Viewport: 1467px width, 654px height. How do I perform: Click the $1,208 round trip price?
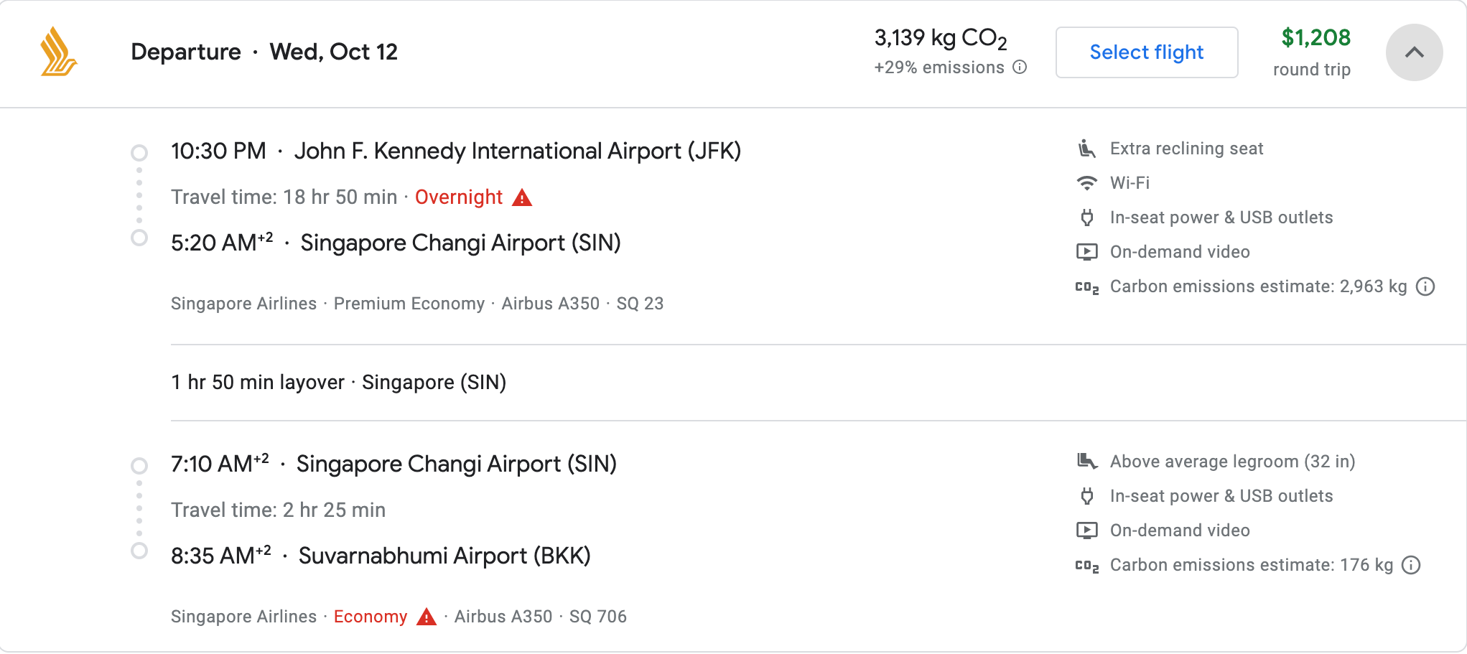point(1313,52)
